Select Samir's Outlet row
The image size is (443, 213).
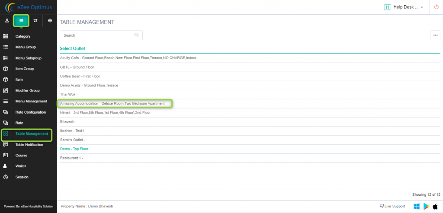pos(250,140)
